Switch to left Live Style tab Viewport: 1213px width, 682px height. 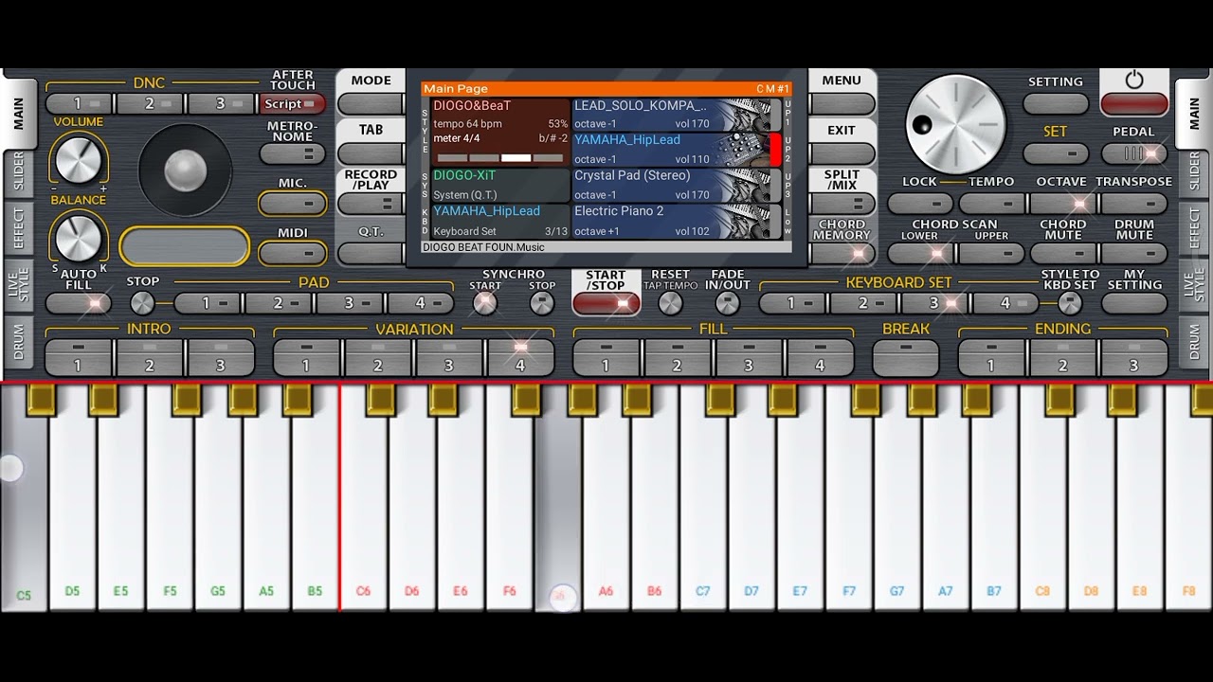[x=19, y=285]
